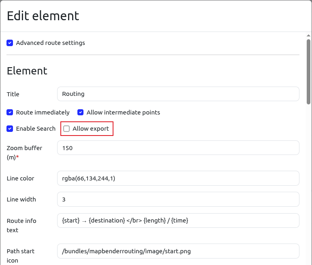
Task: Click the Route immediately label
Action: click(x=43, y=112)
